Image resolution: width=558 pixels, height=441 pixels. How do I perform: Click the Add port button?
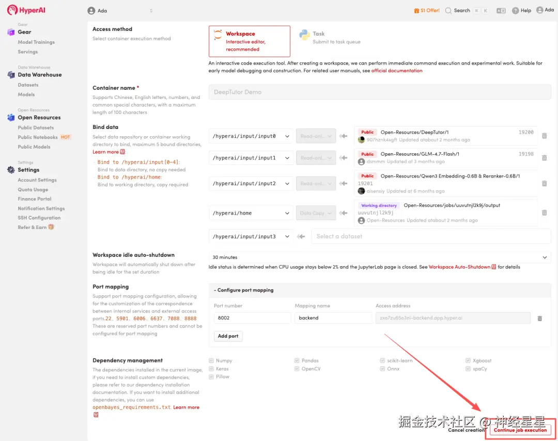tap(228, 336)
